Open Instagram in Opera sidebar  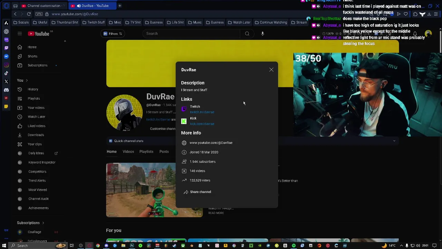point(6,65)
